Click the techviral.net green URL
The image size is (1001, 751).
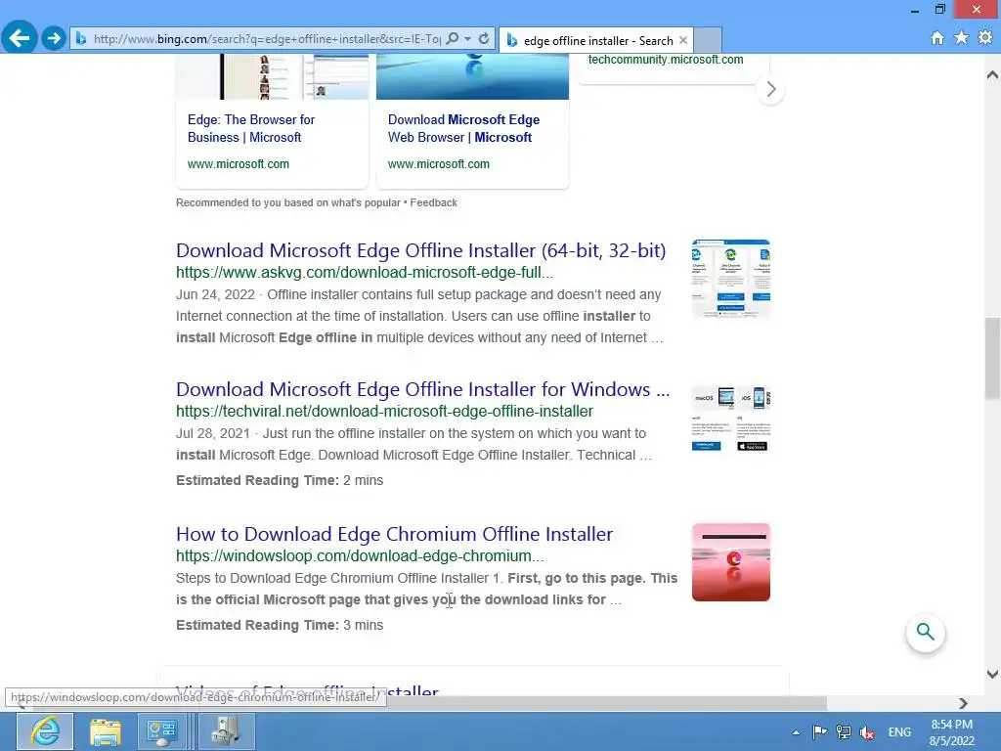point(384,412)
